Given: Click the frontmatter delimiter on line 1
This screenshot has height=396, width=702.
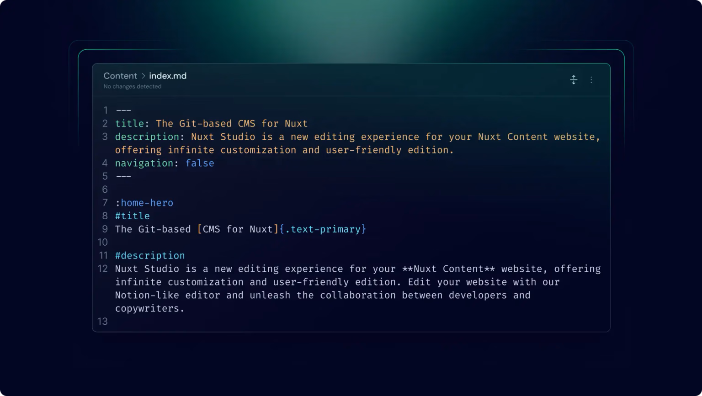Looking at the screenshot, I should 123,110.
